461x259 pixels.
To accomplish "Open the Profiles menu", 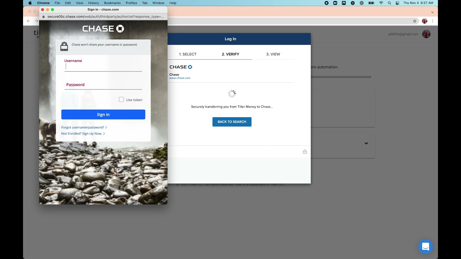I will pyautogui.click(x=131, y=3).
